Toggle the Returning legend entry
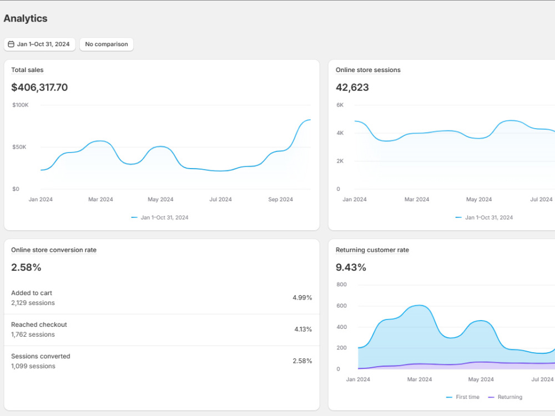 coord(505,397)
